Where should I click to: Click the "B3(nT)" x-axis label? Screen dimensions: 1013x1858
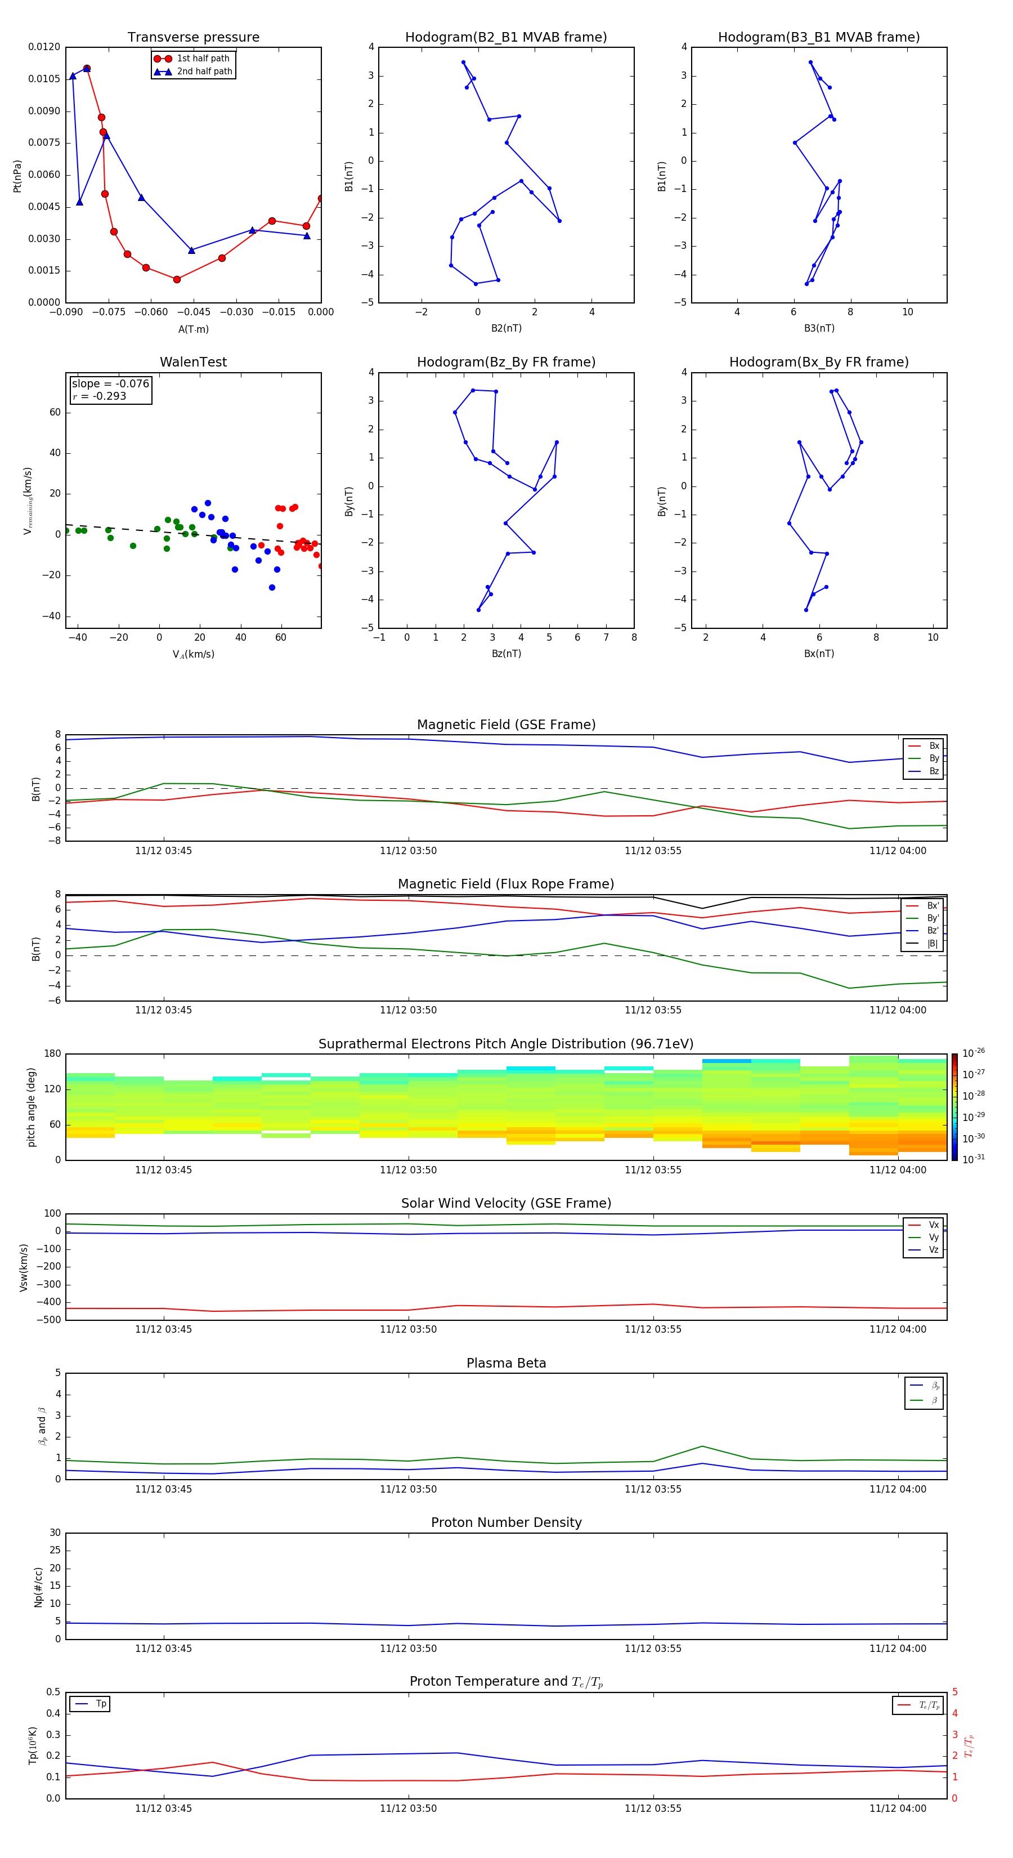[819, 328]
